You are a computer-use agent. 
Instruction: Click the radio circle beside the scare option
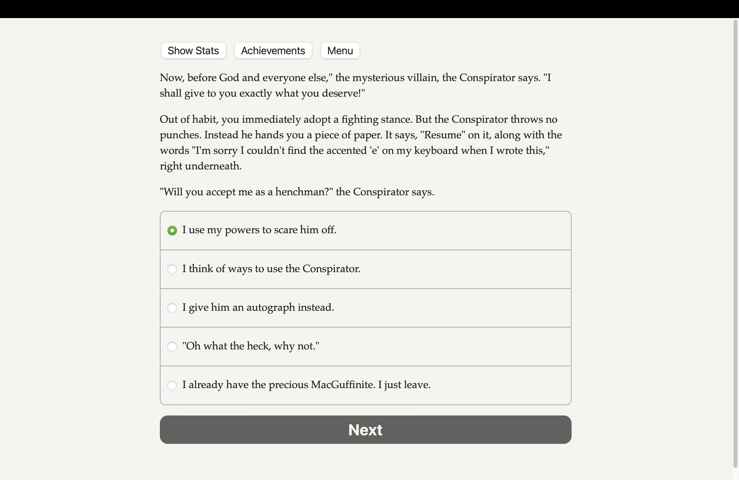coord(172,230)
